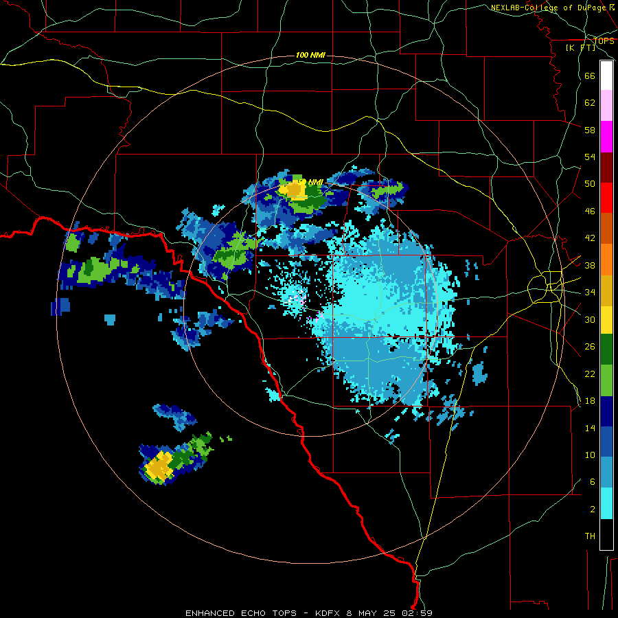Pick the light pink legend swatch

(606, 106)
